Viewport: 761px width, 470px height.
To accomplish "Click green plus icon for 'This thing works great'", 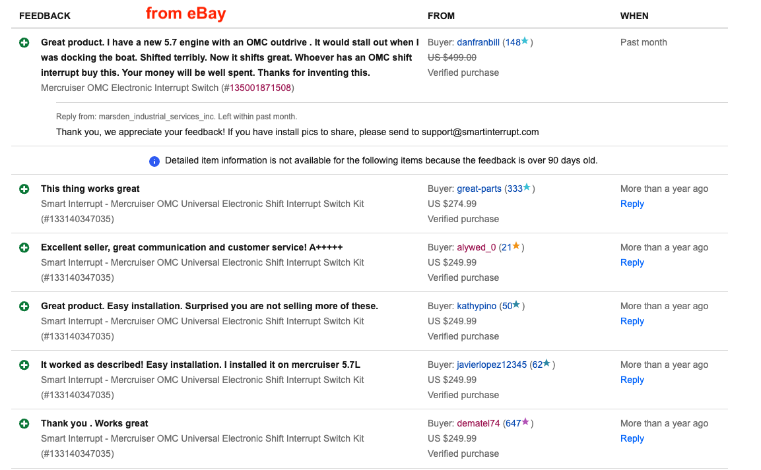I will pyautogui.click(x=24, y=189).
